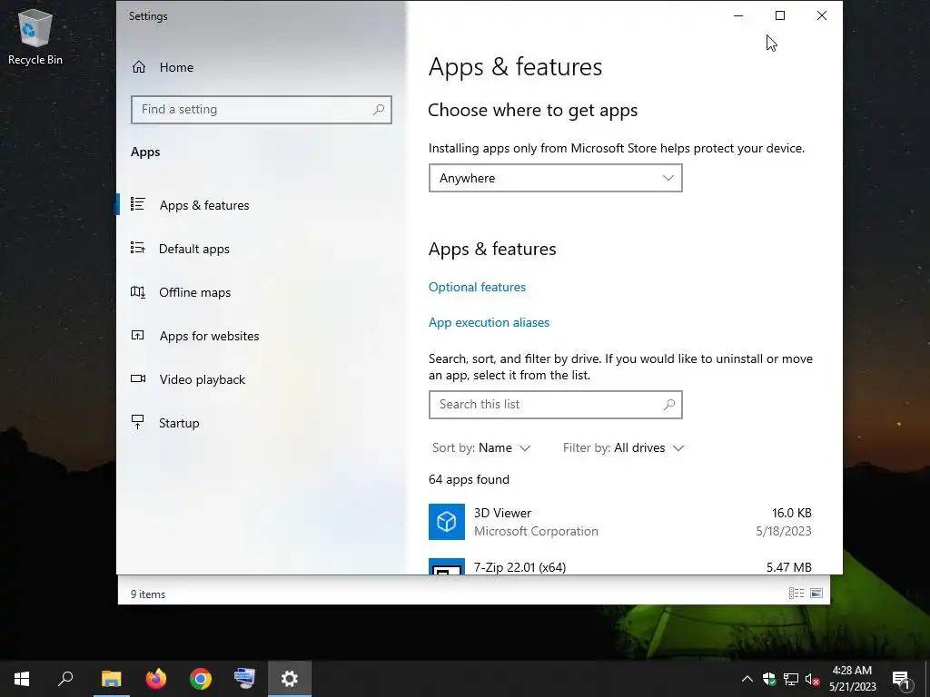Screen dimensions: 930x697
Task: Close the Settings window
Action: pyautogui.click(x=821, y=16)
